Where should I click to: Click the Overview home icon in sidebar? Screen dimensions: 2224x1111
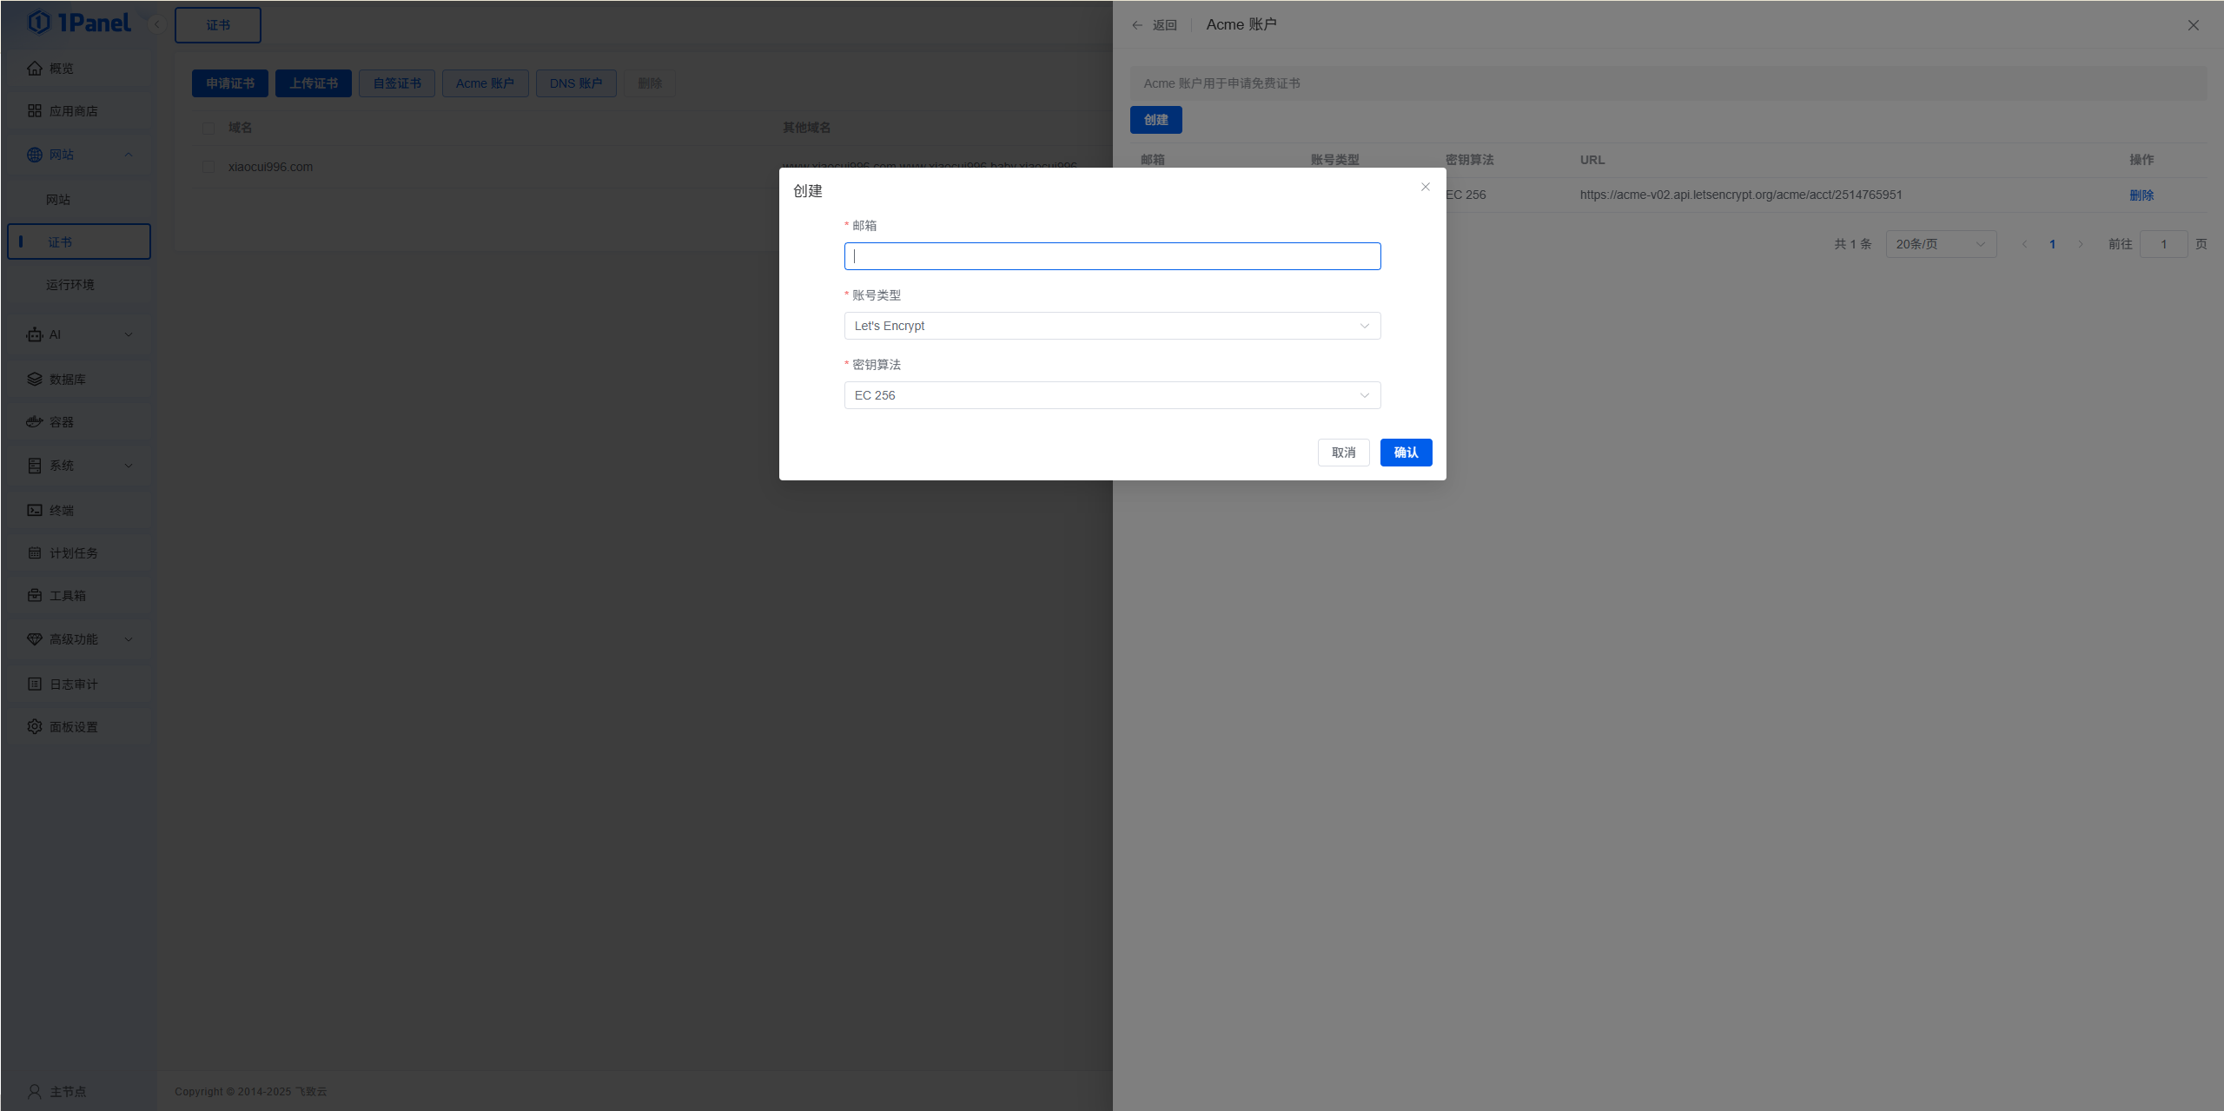[x=35, y=69]
